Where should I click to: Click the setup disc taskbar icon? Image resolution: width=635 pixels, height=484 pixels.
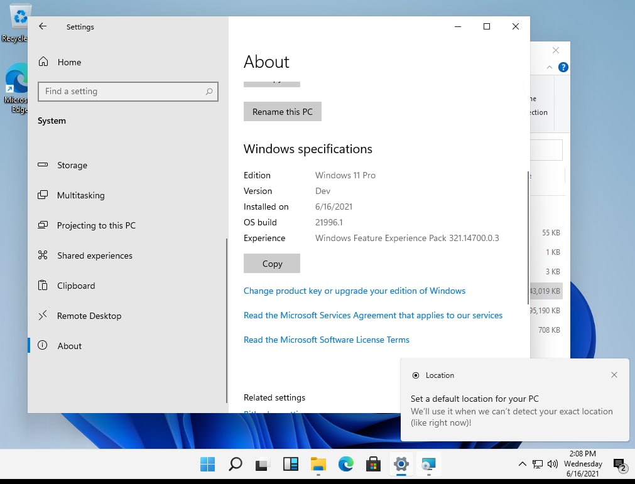(428, 464)
